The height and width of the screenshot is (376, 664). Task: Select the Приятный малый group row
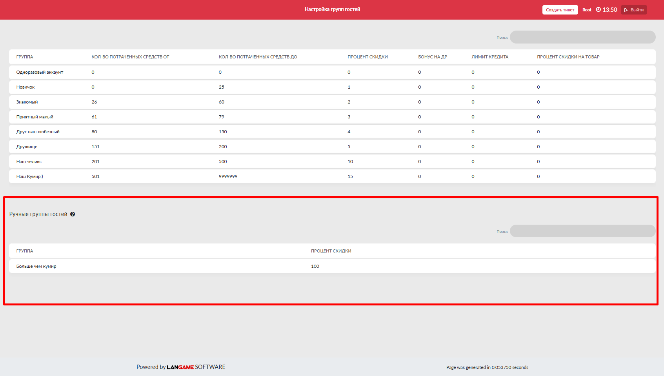click(x=332, y=117)
